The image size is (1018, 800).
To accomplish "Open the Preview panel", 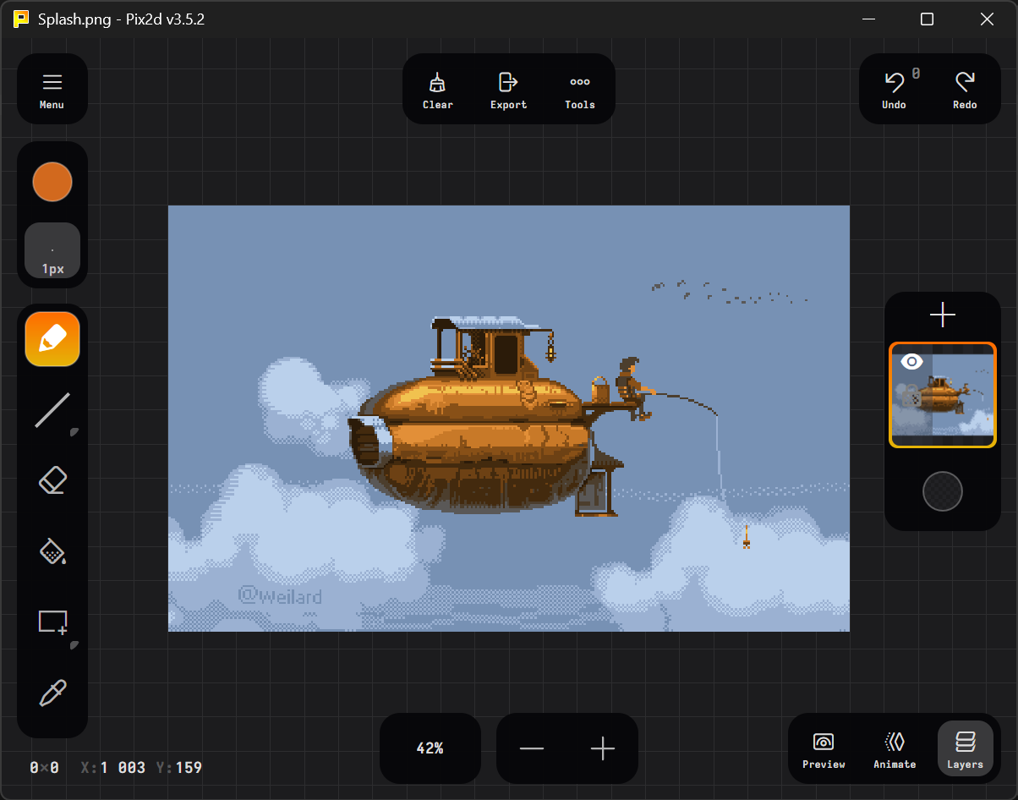I will 824,748.
